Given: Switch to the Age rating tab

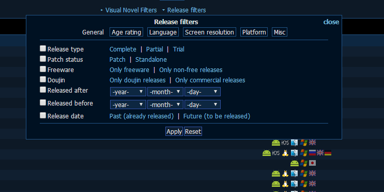Looking at the screenshot, I should click(127, 32).
